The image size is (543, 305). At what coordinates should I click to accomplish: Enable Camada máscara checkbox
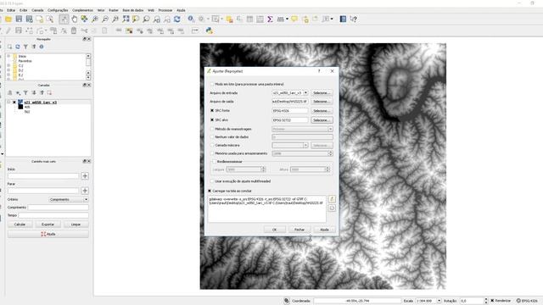212,145
